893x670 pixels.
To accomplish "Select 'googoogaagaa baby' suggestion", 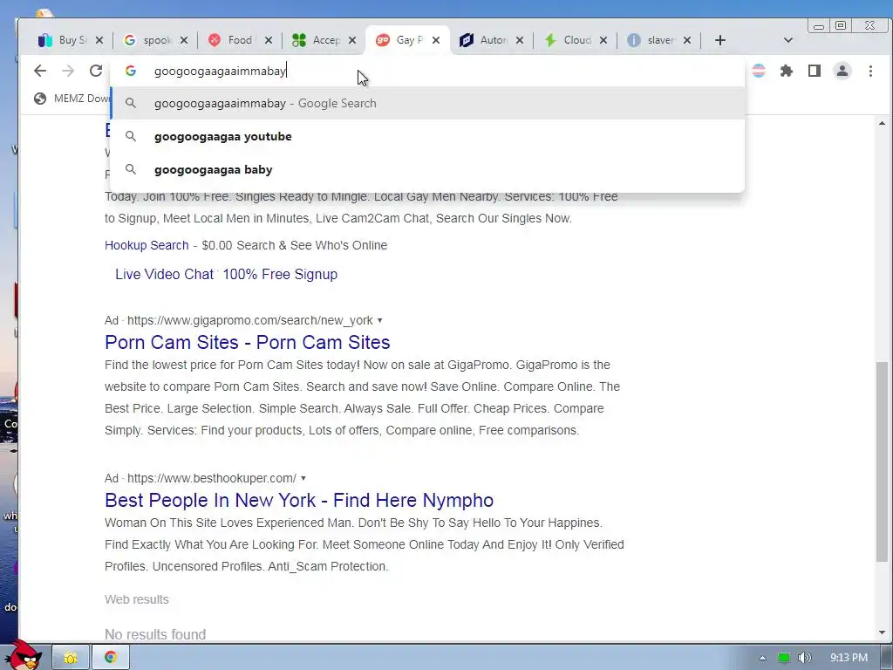I will [x=427, y=169].
